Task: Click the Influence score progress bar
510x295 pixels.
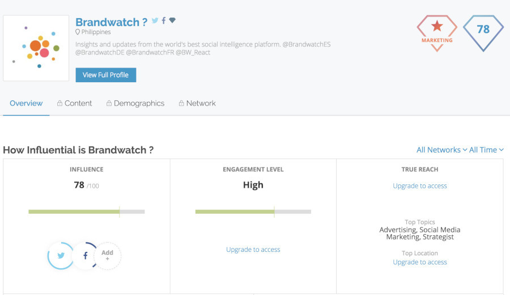Action: click(87, 212)
